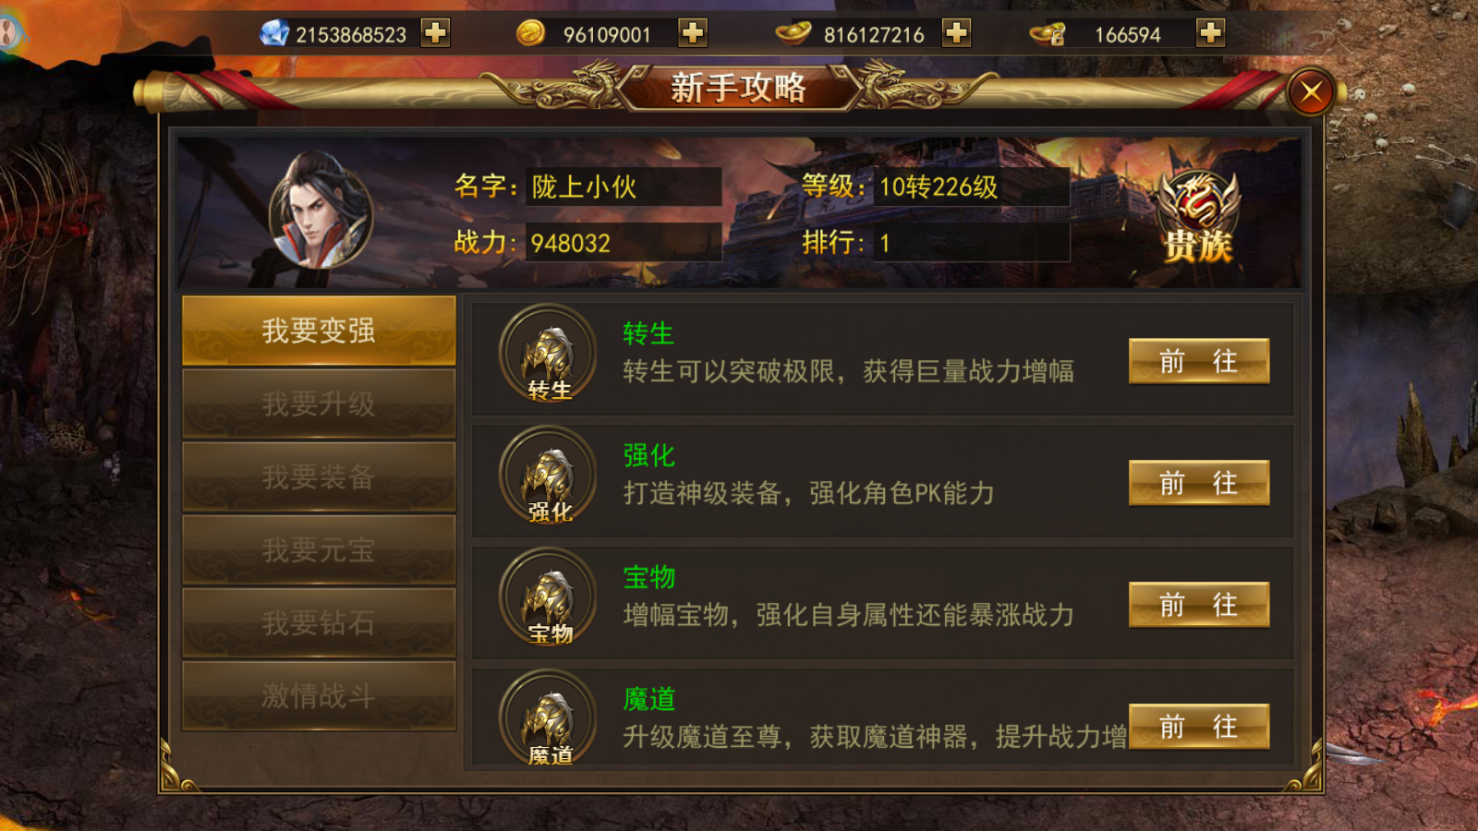Click 前往 button for 强化
1478x831 pixels.
point(1199,483)
